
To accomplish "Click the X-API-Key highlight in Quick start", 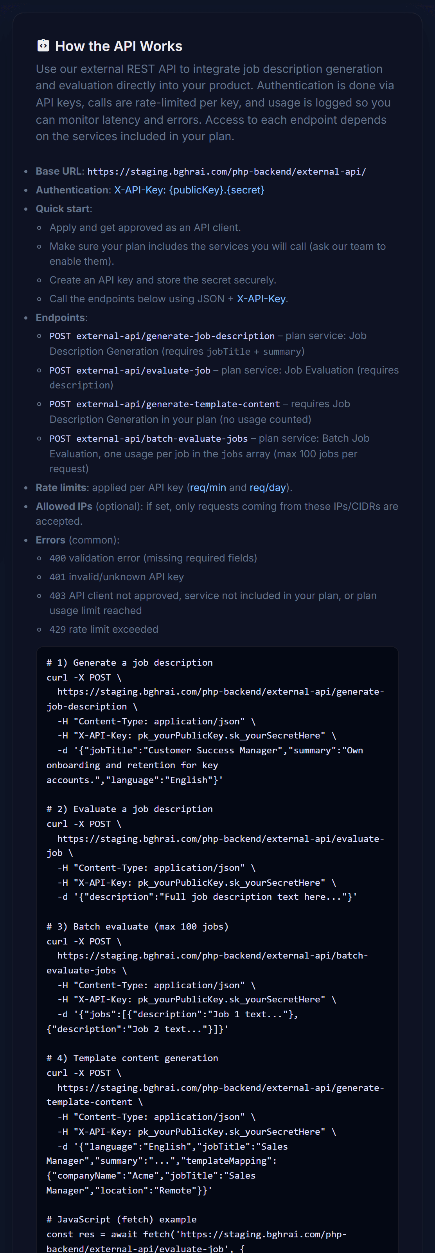I will click(x=261, y=299).
